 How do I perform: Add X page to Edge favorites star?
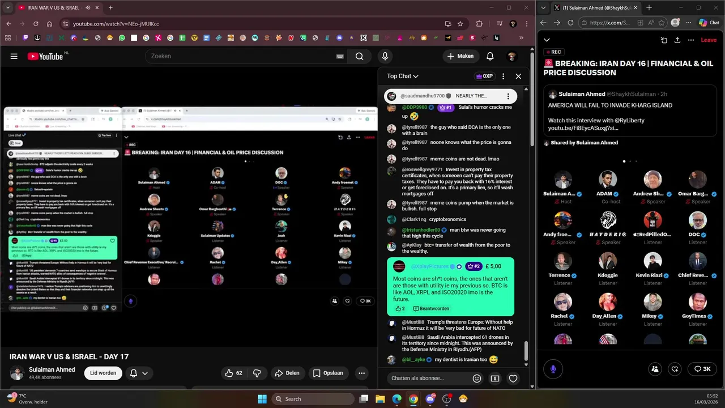click(660, 23)
